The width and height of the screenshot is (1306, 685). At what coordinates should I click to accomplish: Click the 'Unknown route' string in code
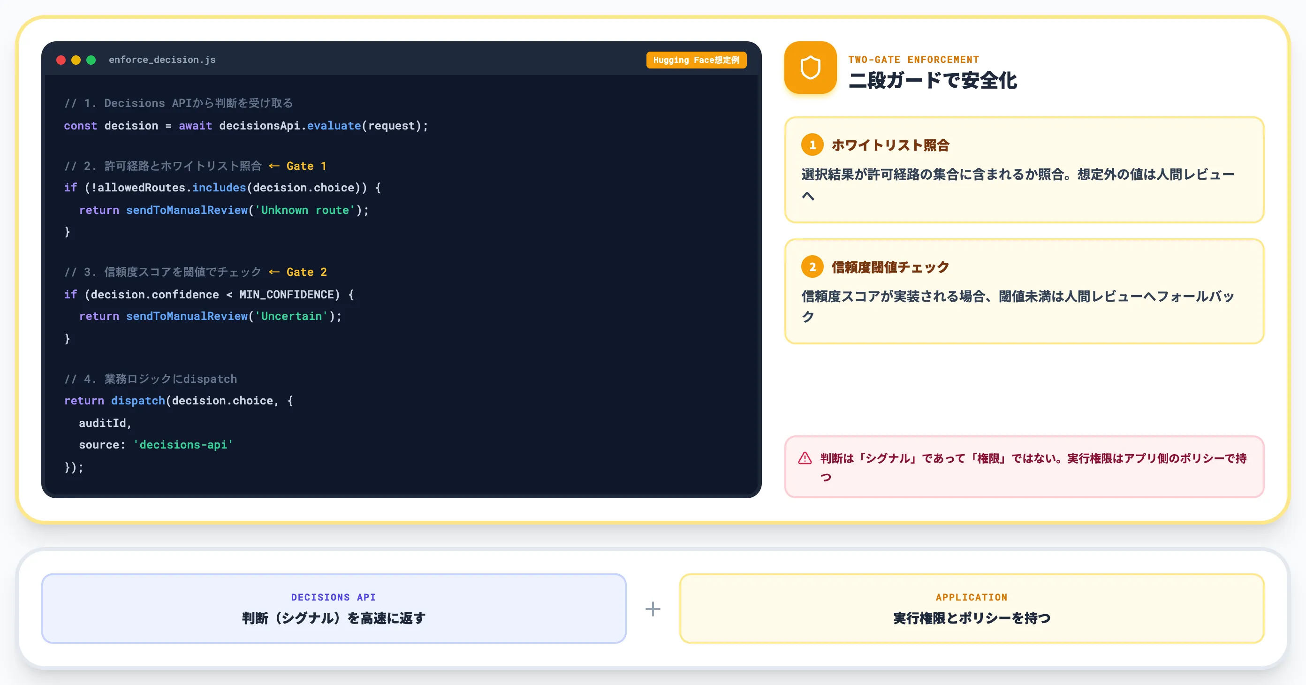click(x=305, y=210)
